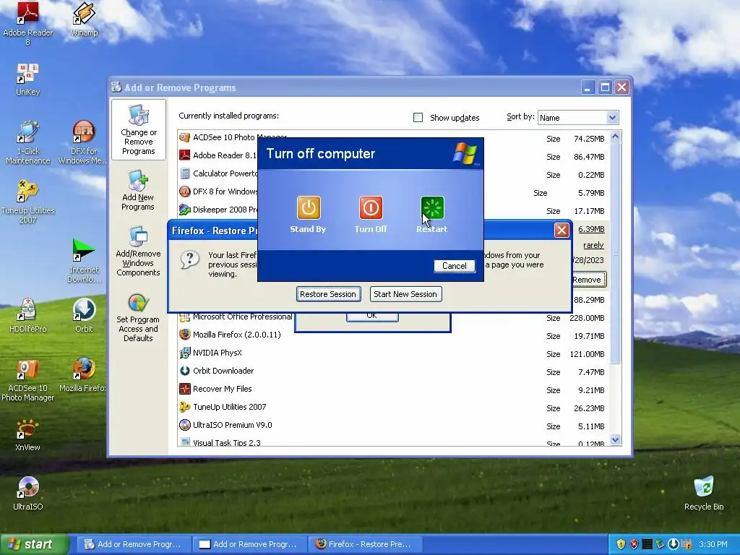Select Recover My Files list icon
The image size is (740, 555).
point(184,389)
